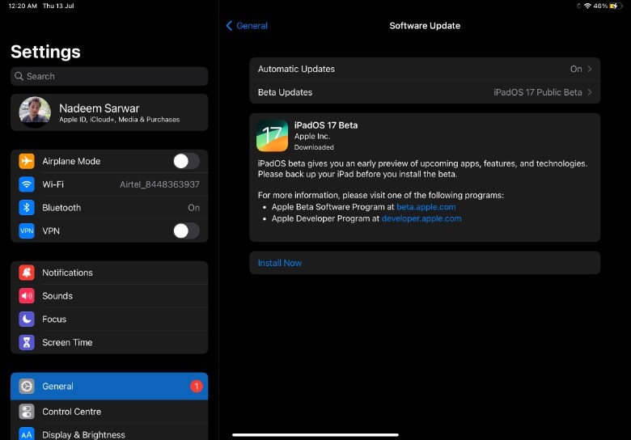Tap the Display & Brightness AA icon

pos(27,434)
